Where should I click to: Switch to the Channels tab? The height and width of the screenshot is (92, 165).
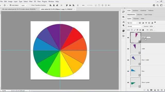(x=136, y=19)
